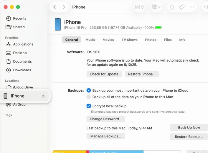Select back up to this Mac option

click(89, 97)
